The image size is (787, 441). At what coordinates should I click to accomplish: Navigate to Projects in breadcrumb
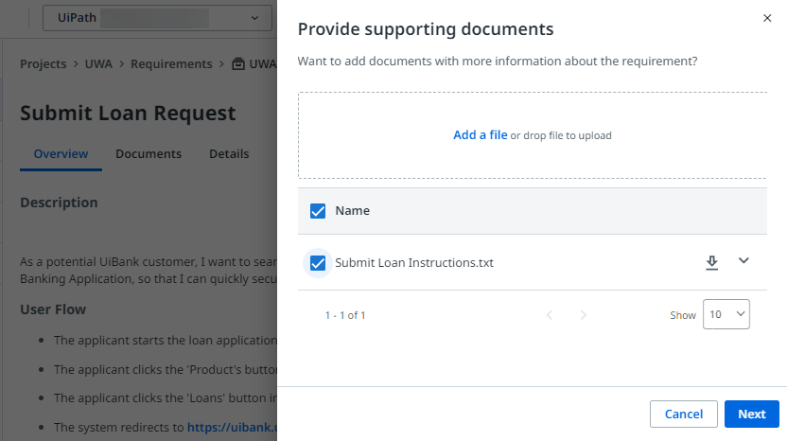pyautogui.click(x=44, y=64)
